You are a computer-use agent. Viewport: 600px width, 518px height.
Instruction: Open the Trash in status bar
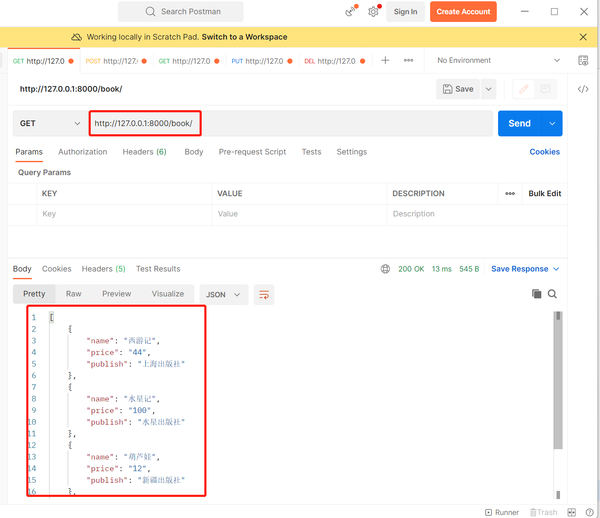(x=544, y=512)
